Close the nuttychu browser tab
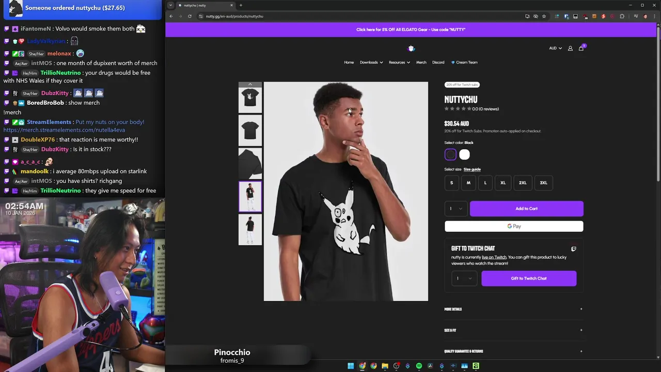 tap(231, 5)
